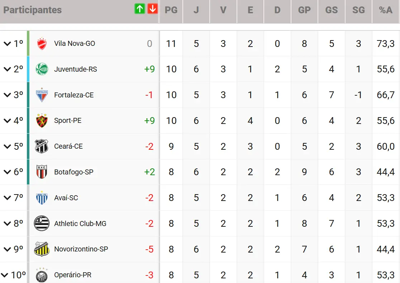Viewport: 400px width, 283px height.
Task: Sort standings by SG column header
Action: [x=358, y=10]
